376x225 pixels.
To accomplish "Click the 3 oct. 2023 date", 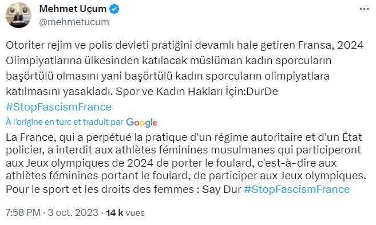I will pyautogui.click(x=73, y=212).
